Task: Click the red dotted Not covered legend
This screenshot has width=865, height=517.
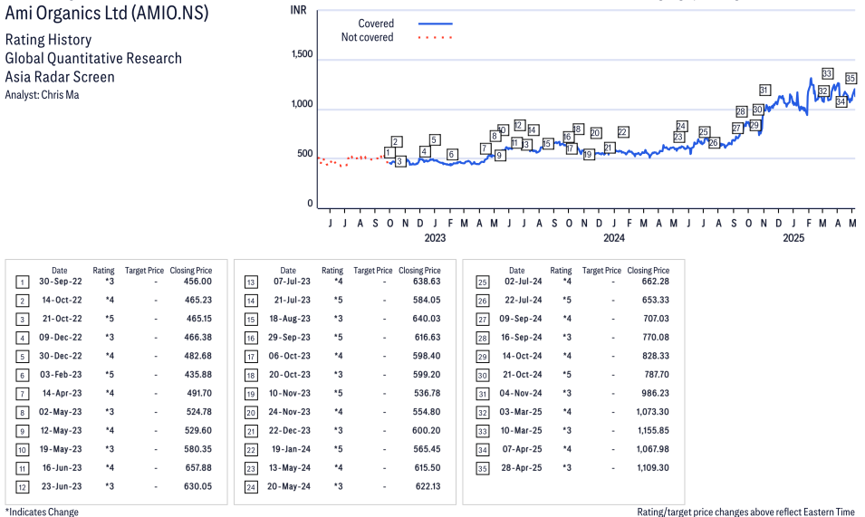Action: pos(436,37)
